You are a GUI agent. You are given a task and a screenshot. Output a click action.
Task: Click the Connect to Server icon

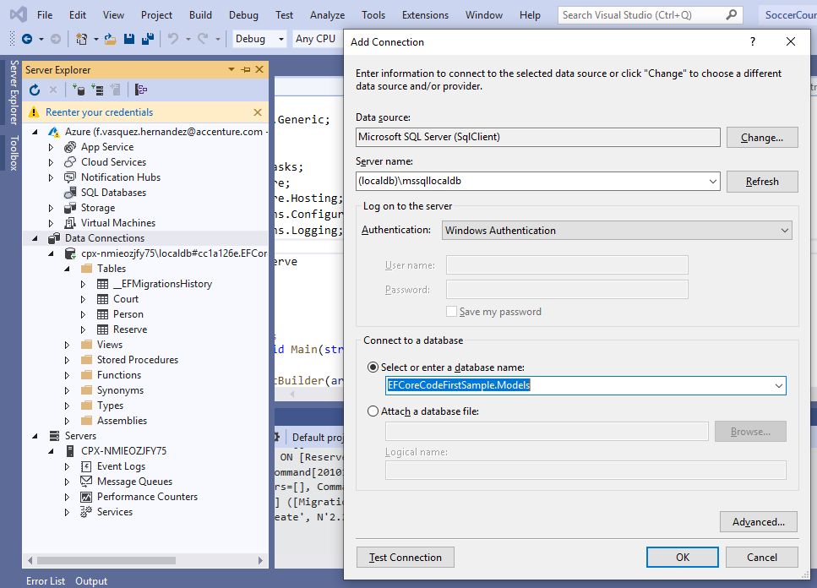pyautogui.click(x=97, y=90)
